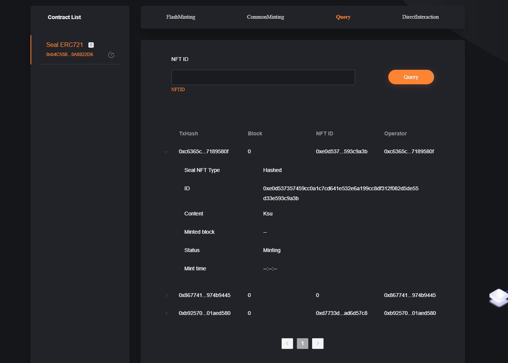Click TxHash 0xb92570...01aed580
This screenshot has width=508, height=363.
(204, 313)
